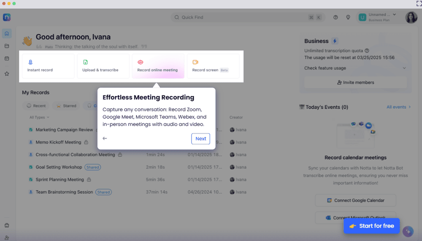Viewport: 422px width, 241px height.
Task: Open the starred items sidebar icon
Action: click(7, 74)
